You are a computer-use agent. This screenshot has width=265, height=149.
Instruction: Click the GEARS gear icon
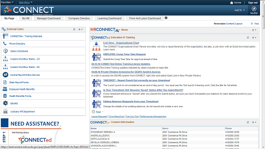[5, 103]
